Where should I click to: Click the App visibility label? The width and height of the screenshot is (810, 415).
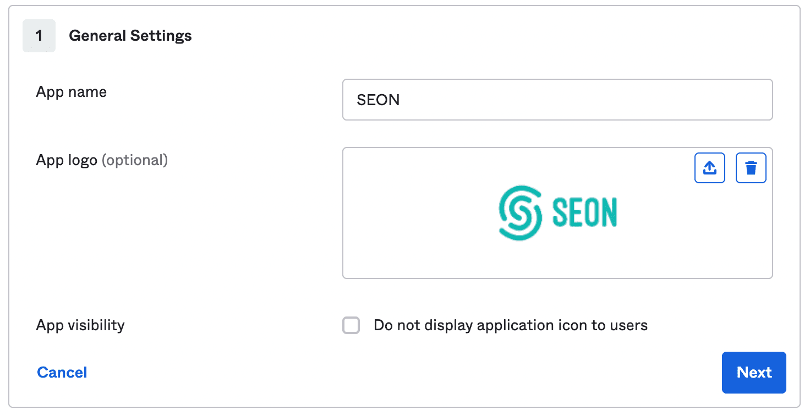coord(80,325)
